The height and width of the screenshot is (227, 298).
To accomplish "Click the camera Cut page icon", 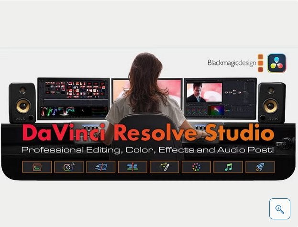I will (69, 167).
